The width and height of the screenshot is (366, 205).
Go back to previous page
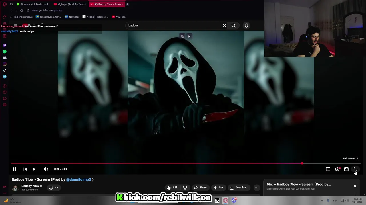pyautogui.click(x=11, y=11)
